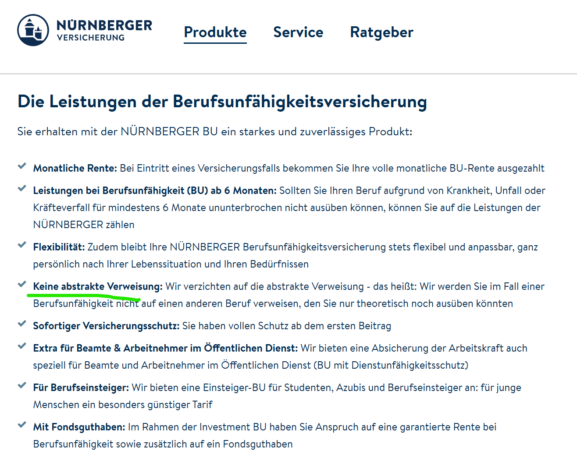The image size is (577, 458).
Task: Click the NÜRNBERGER Versicherung wordmark
Action: coord(104,30)
